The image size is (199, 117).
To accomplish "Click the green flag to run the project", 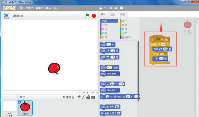I will tap(87, 16).
